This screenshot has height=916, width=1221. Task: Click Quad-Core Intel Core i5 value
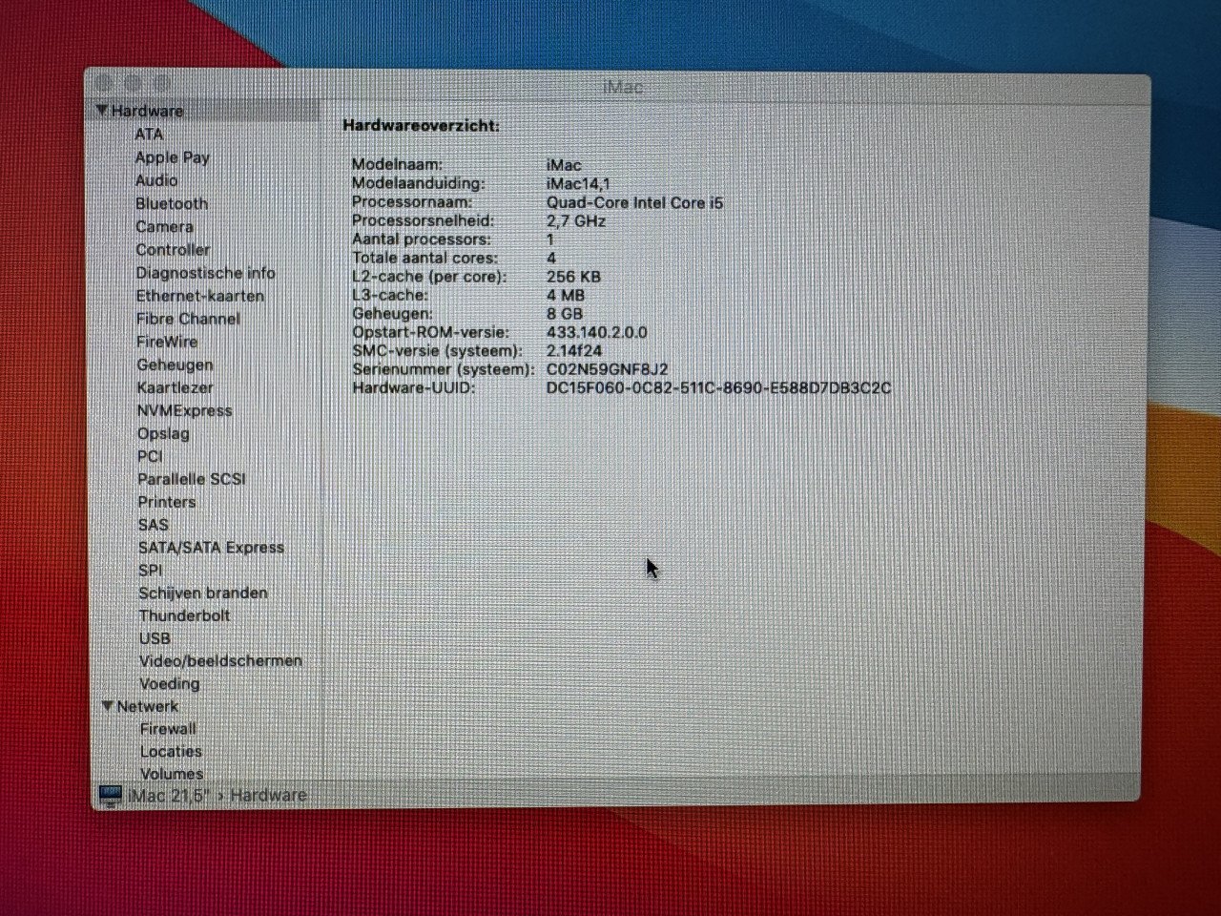[x=634, y=202]
